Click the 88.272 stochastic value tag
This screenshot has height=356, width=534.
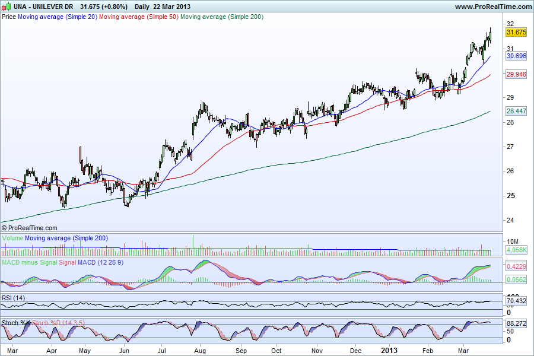(516, 323)
